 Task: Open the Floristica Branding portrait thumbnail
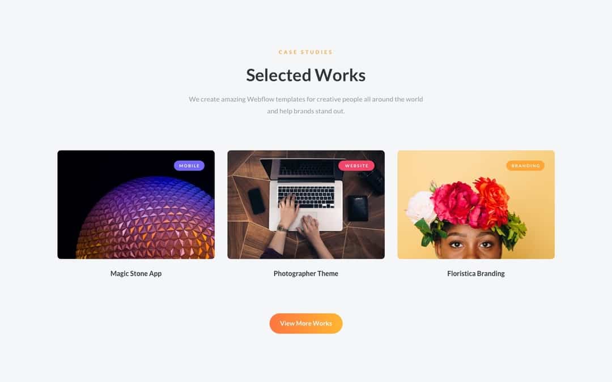coord(476,205)
